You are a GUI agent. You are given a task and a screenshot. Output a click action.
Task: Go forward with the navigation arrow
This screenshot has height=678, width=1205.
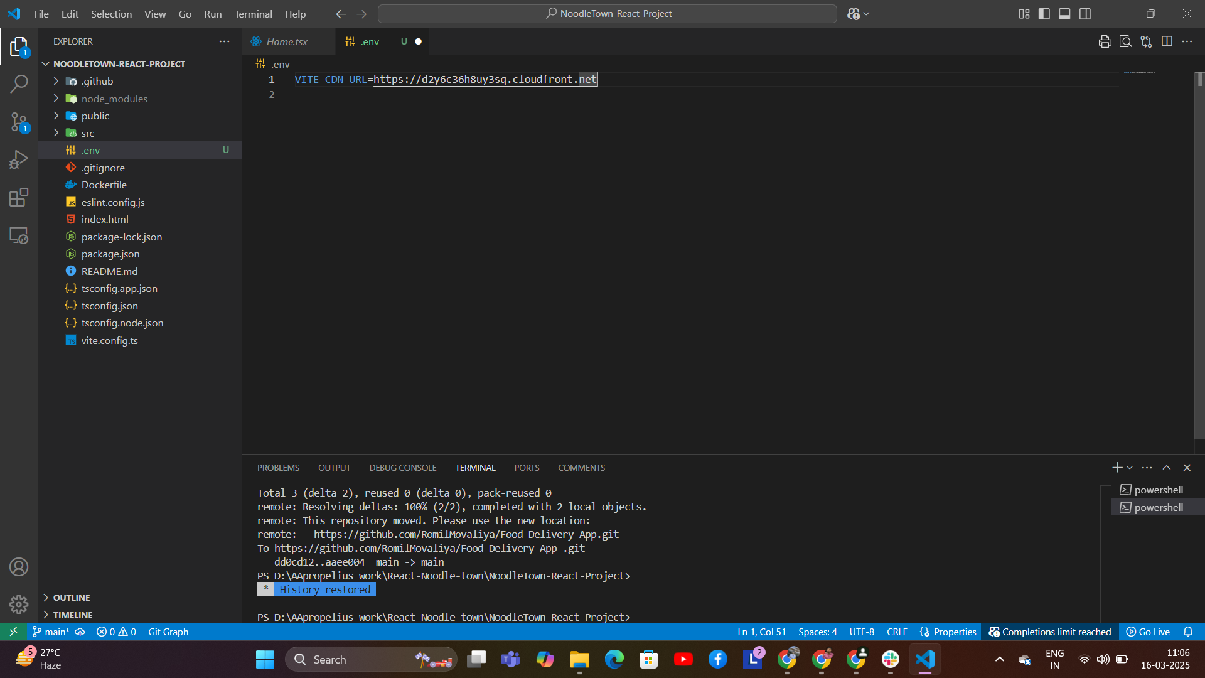pos(361,14)
